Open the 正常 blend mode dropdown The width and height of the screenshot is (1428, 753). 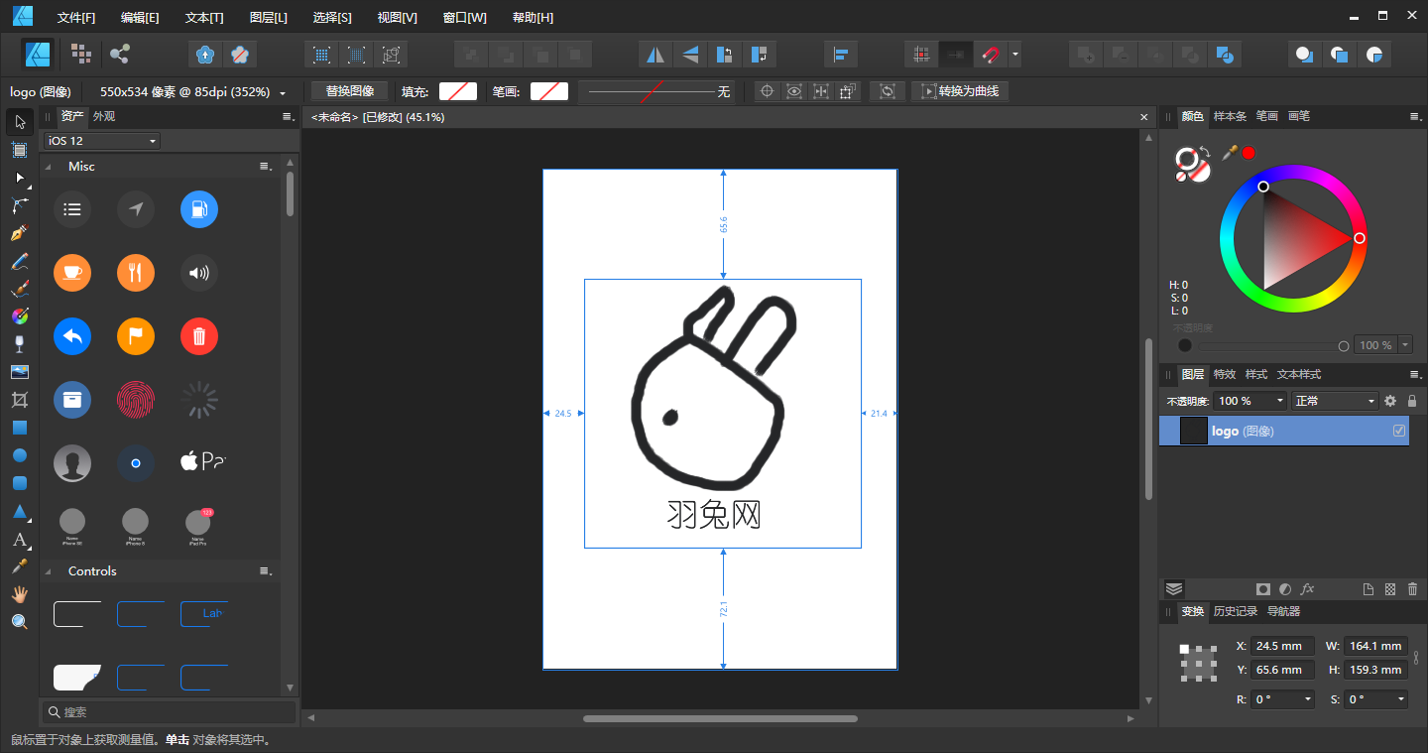click(1335, 401)
